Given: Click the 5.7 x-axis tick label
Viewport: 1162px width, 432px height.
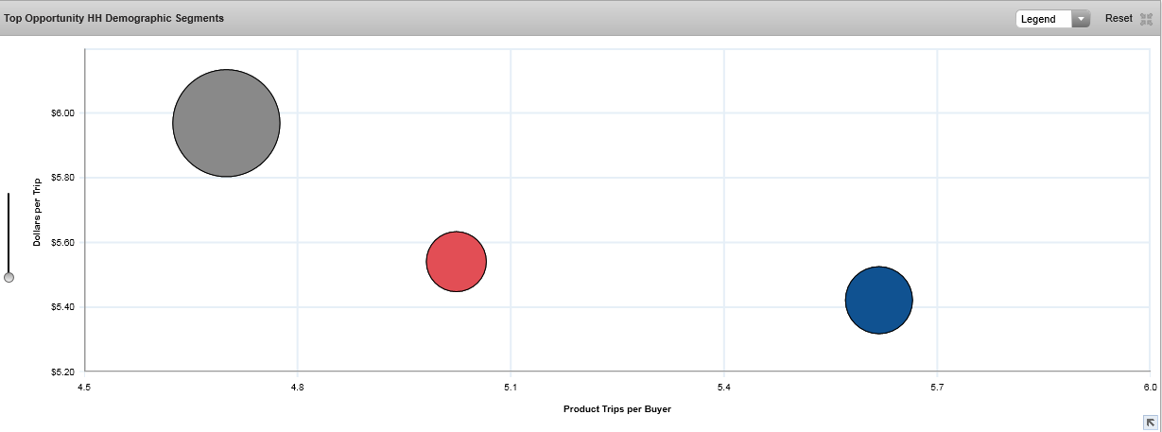Looking at the screenshot, I should point(936,387).
